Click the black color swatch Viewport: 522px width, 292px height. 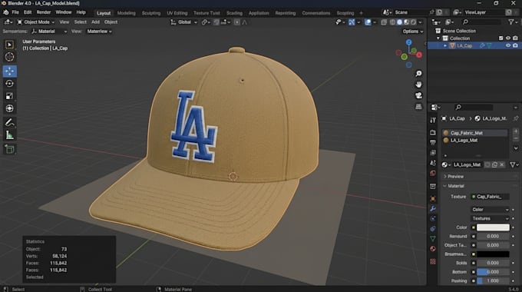pyautogui.click(x=493, y=254)
